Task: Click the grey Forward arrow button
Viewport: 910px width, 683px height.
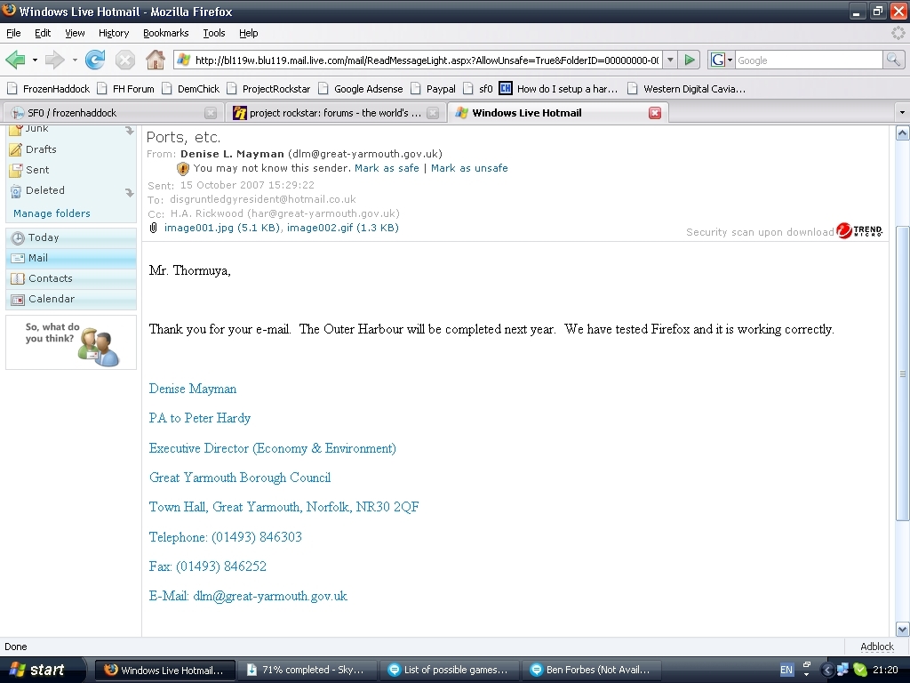Action: click(x=55, y=60)
